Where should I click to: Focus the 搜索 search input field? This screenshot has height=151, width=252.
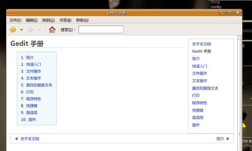(x=101, y=30)
